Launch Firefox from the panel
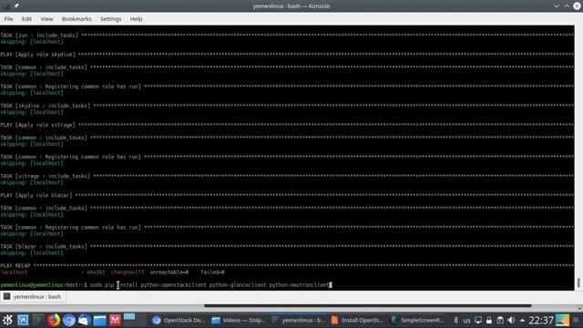583x328 pixels. point(54,320)
